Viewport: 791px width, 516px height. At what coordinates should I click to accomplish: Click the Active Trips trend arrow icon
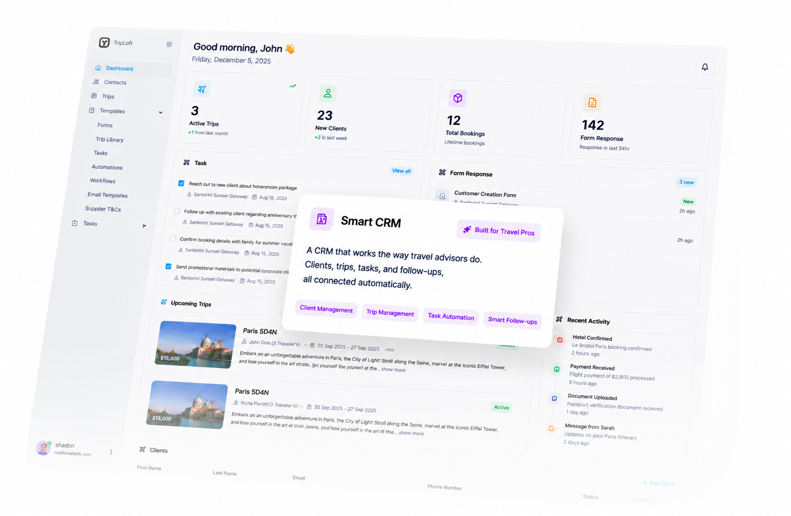point(293,86)
